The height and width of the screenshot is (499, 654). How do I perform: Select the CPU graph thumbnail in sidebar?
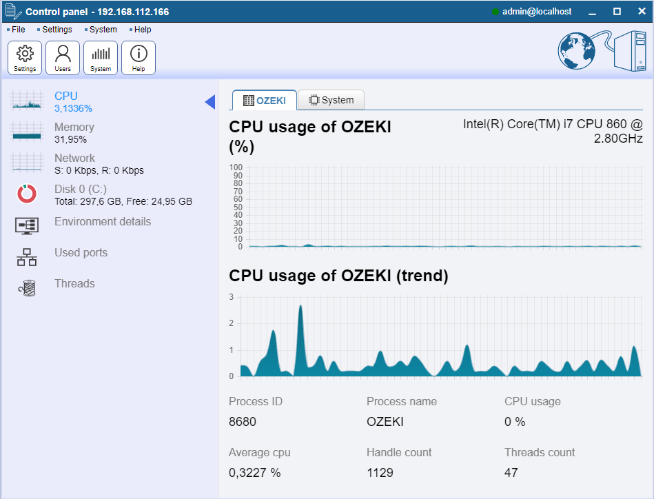[x=27, y=101]
